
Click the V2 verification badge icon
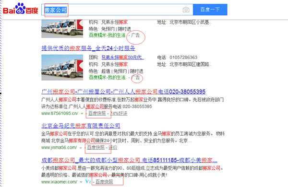coord(88,182)
